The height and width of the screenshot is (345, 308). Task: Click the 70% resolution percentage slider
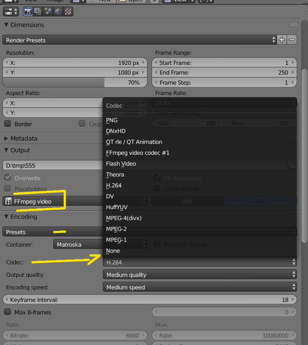coord(75,83)
